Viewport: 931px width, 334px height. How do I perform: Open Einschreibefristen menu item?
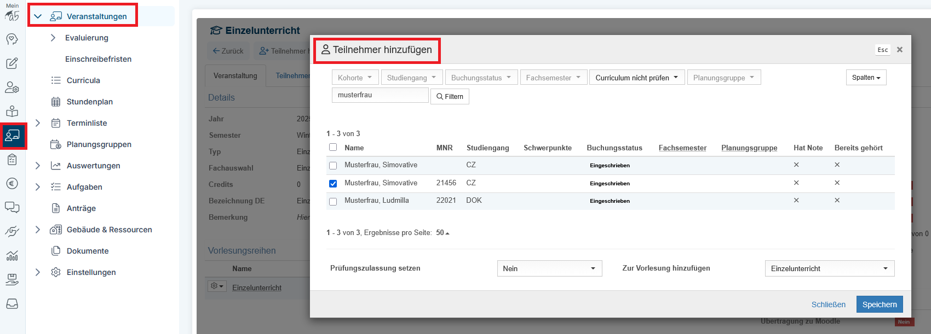point(98,59)
